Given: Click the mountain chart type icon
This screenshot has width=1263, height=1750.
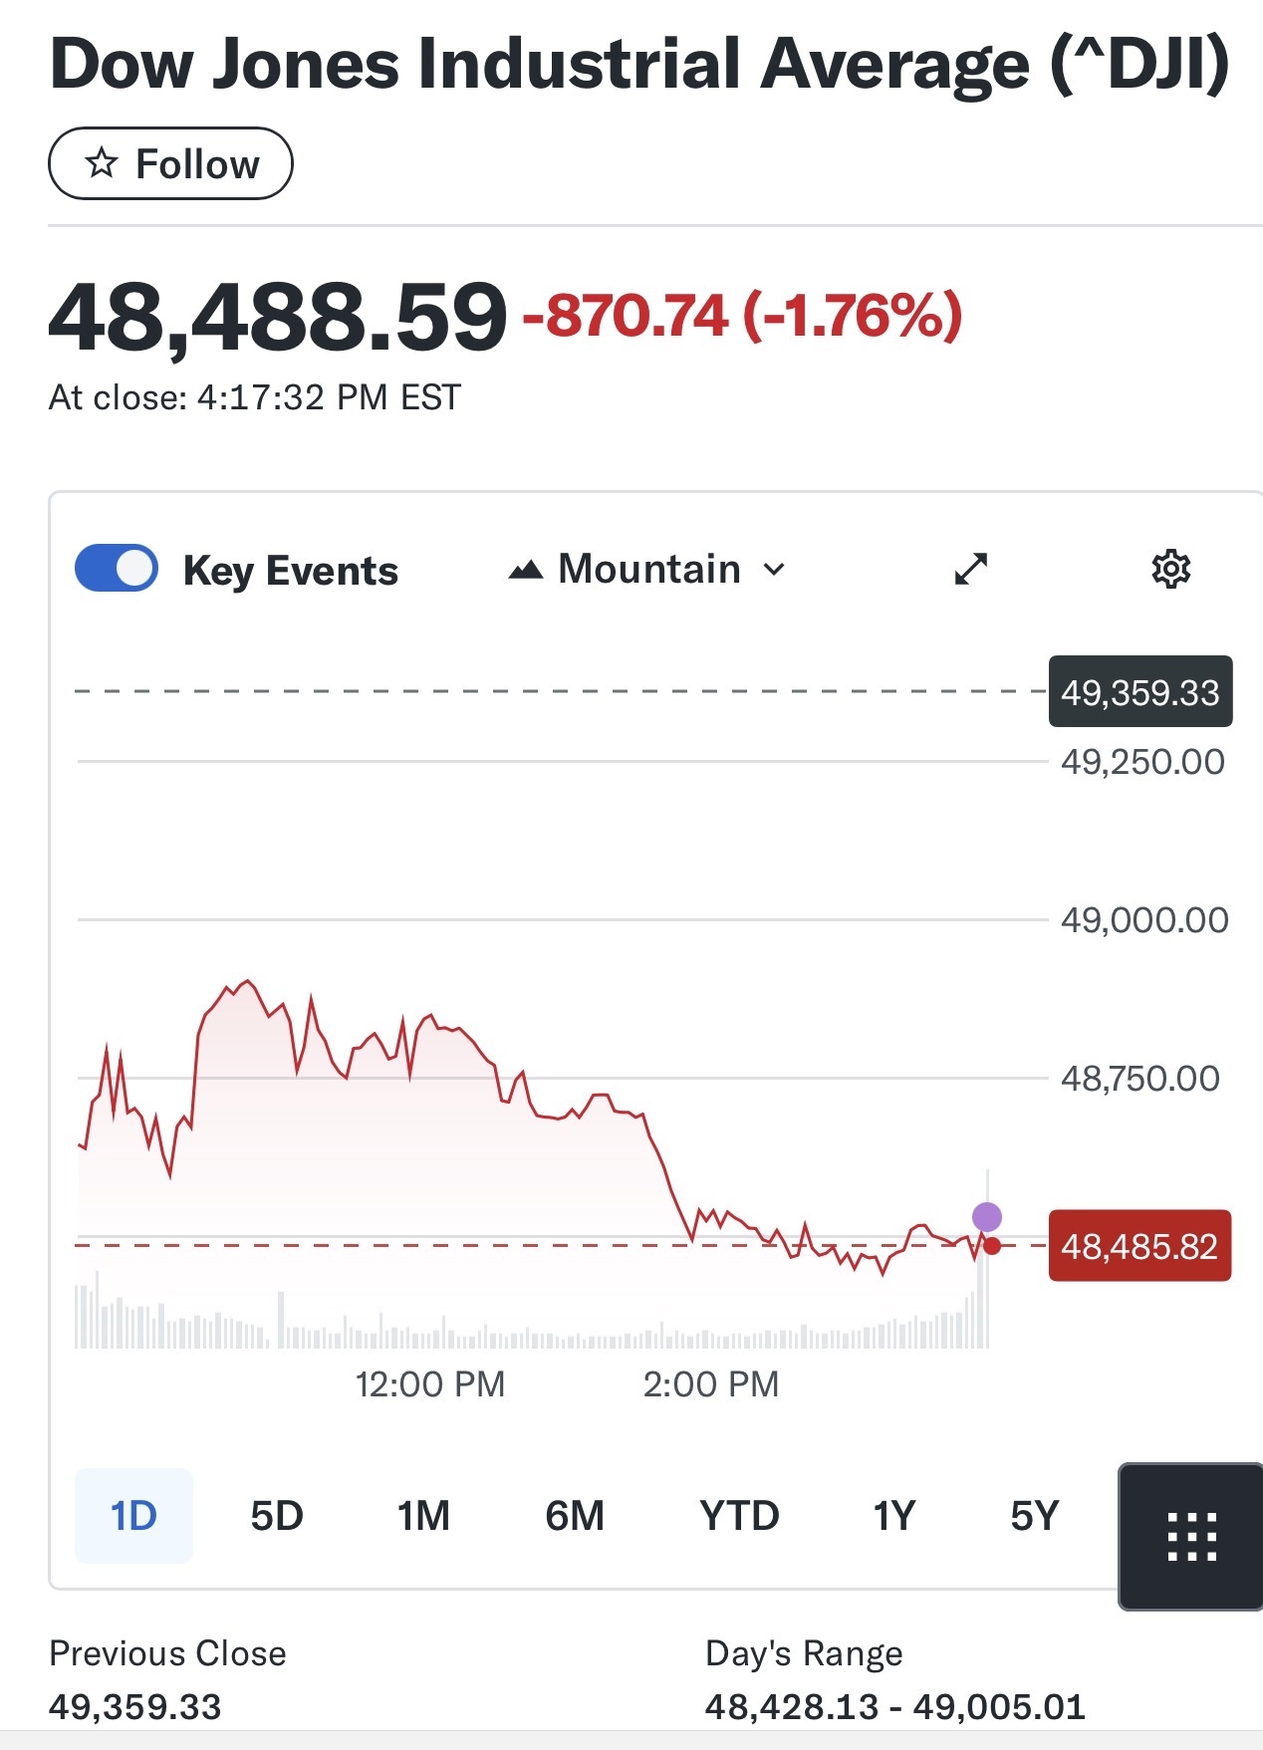Looking at the screenshot, I should point(526,570).
